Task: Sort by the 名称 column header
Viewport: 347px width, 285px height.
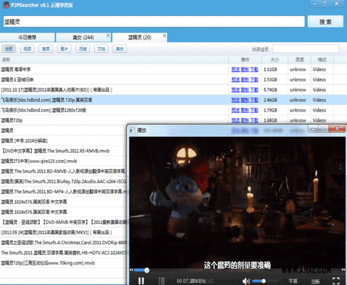Action: pyautogui.click(x=114, y=60)
